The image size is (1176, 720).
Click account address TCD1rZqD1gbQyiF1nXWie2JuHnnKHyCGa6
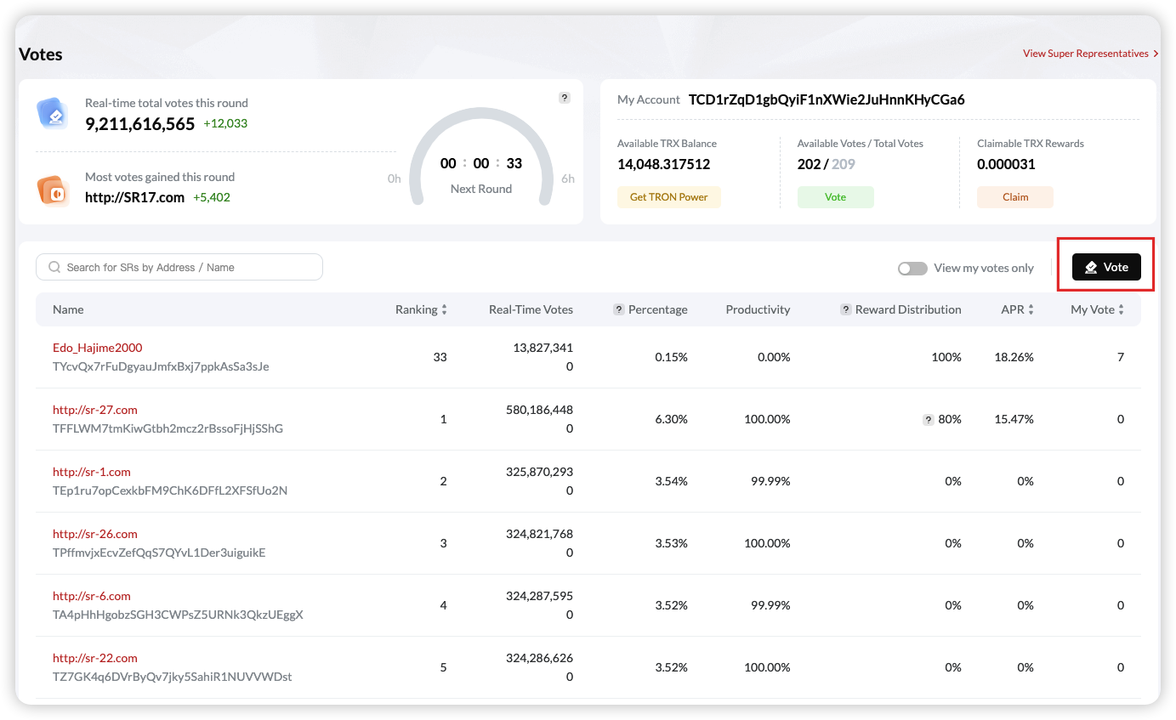pos(827,99)
